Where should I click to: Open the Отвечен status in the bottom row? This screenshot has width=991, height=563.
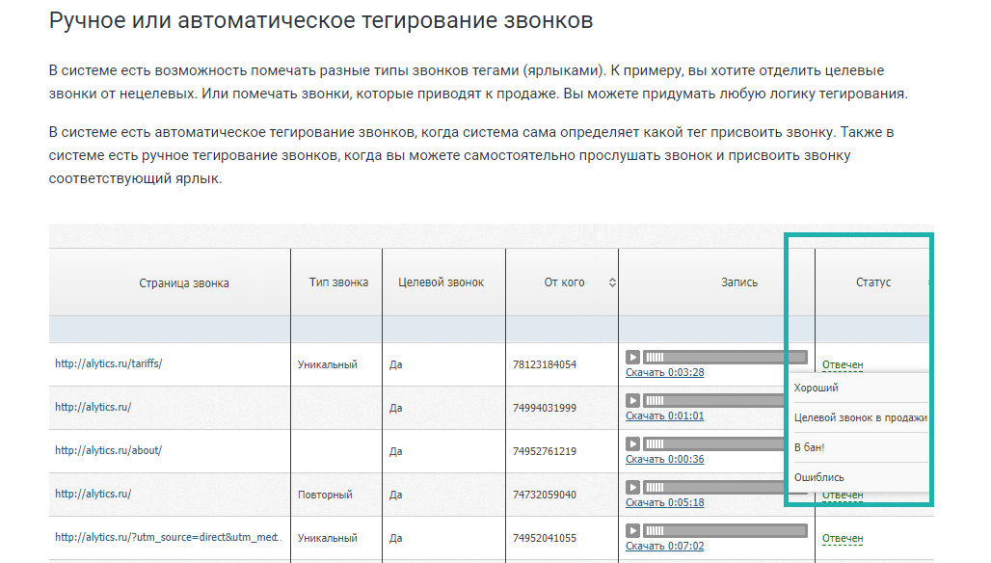(x=844, y=538)
